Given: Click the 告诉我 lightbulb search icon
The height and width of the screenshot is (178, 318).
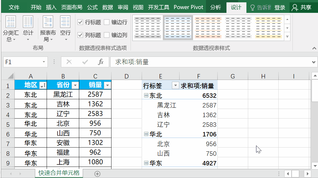Looking at the screenshot, I should pos(253,8).
